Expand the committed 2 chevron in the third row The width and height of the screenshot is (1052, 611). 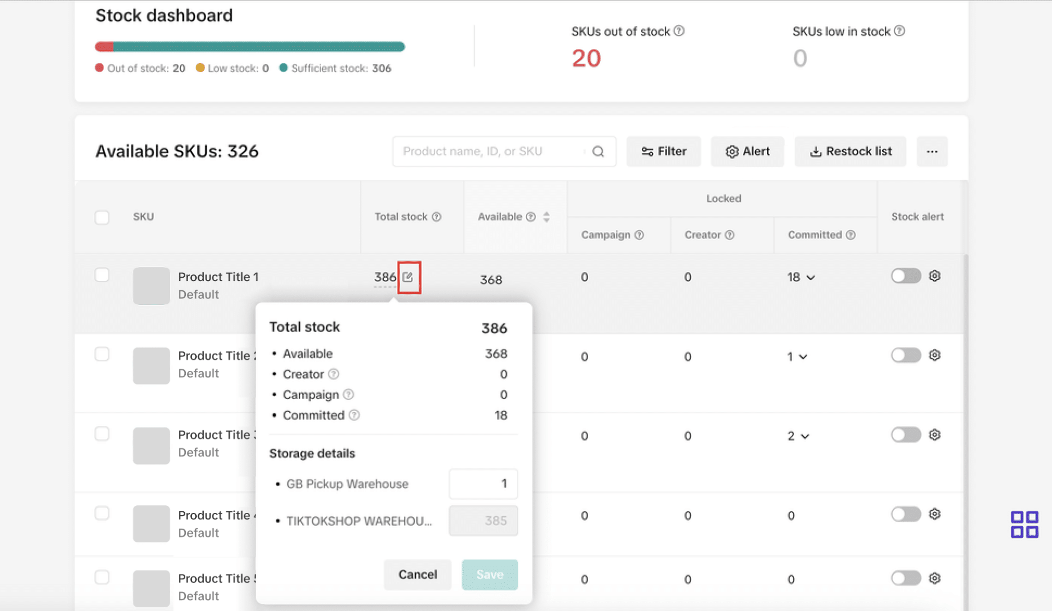[805, 436]
